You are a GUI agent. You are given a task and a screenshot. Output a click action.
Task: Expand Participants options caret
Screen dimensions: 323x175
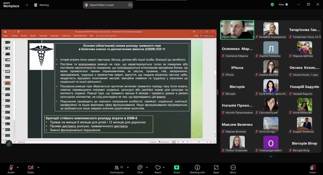tap(128, 167)
